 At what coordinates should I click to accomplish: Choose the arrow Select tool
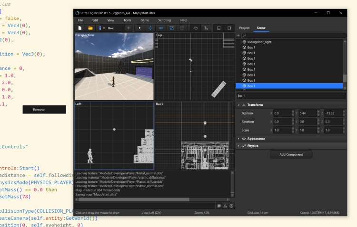[139, 28]
